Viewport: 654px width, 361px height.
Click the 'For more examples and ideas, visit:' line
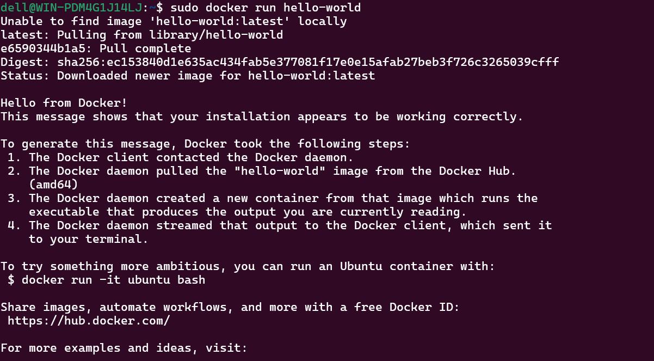pos(124,348)
